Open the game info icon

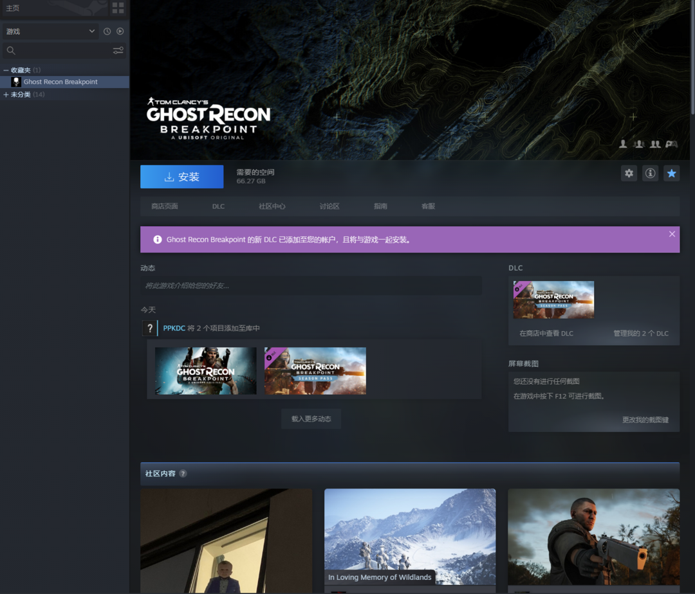(x=650, y=173)
